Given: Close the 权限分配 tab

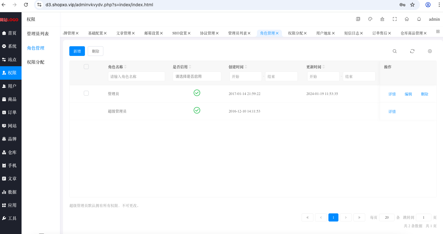Looking at the screenshot, I should [x=305, y=33].
